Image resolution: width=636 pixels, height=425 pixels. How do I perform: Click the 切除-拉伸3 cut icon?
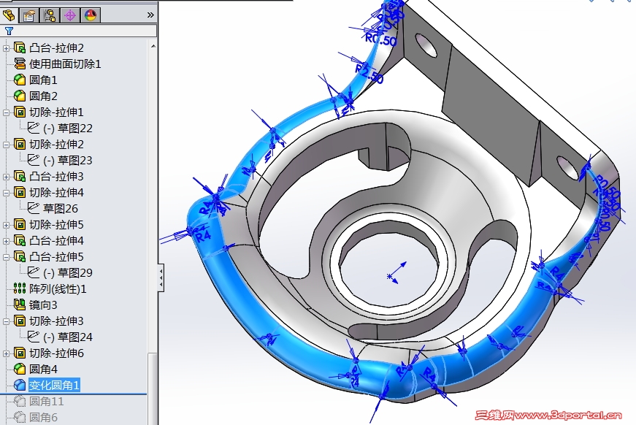coord(20,321)
